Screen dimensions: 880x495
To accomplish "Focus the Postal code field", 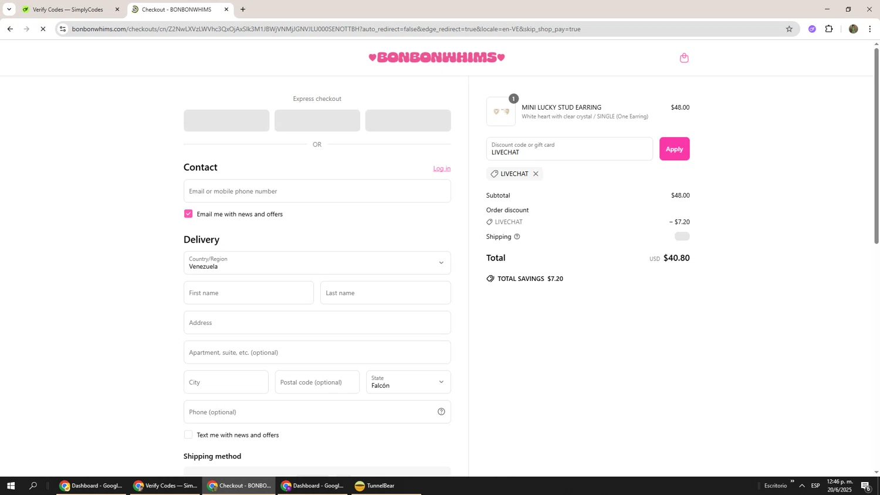I will 317,382.
